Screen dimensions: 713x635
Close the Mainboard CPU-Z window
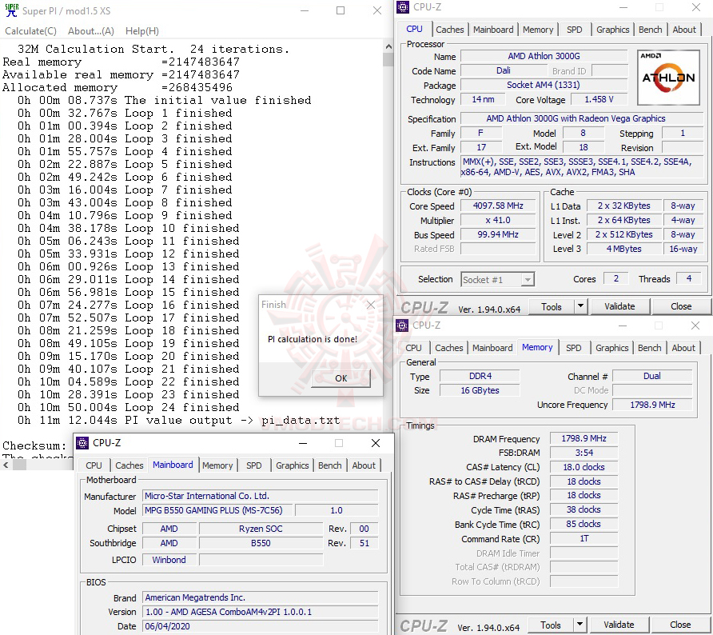click(376, 443)
